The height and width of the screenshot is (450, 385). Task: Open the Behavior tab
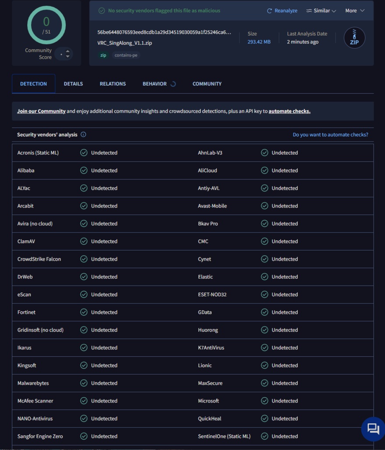pos(155,84)
